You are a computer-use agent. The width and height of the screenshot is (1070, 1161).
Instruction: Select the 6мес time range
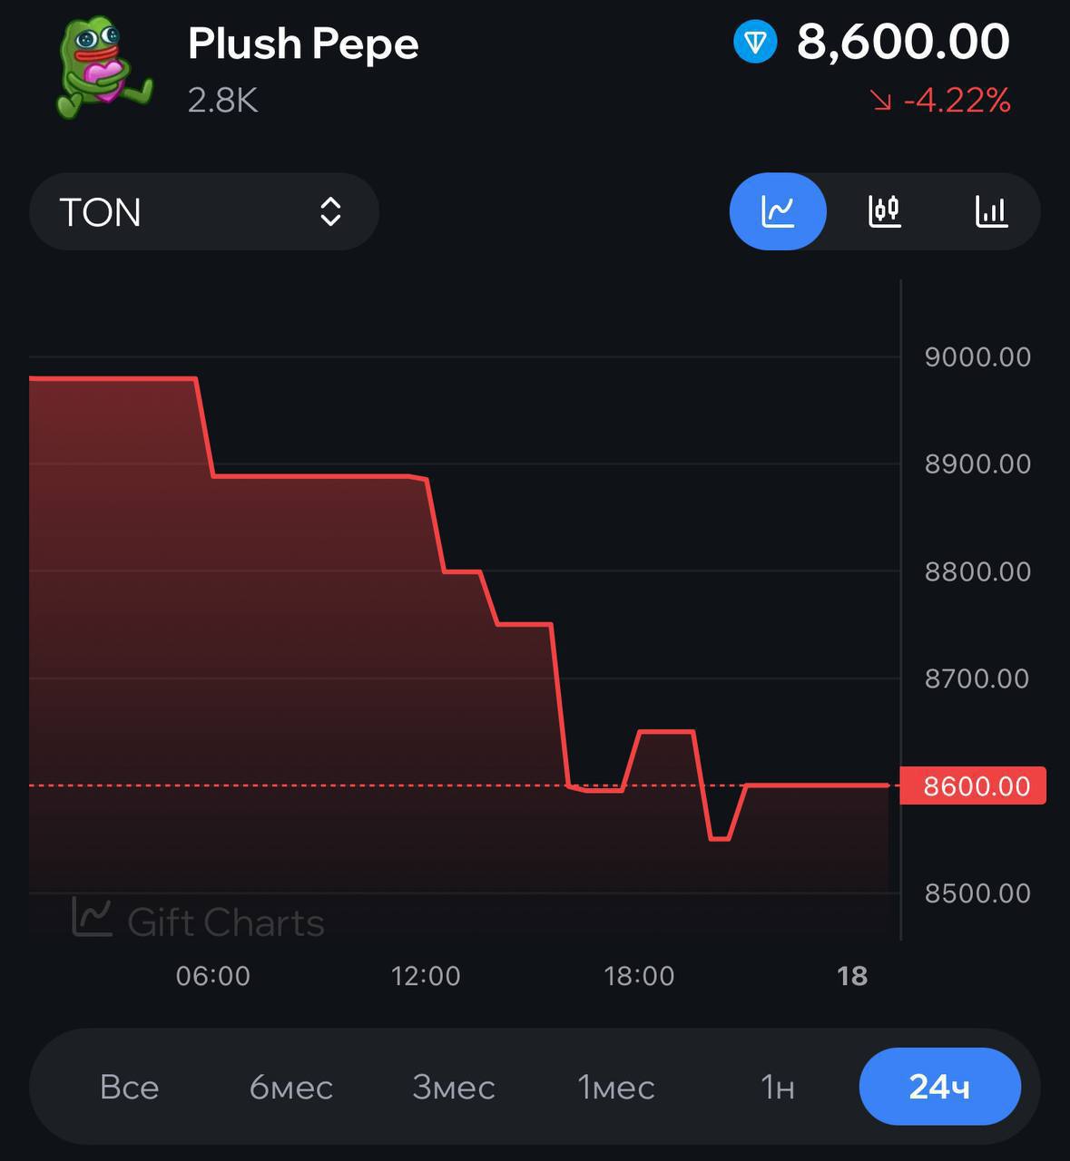[x=291, y=1087]
